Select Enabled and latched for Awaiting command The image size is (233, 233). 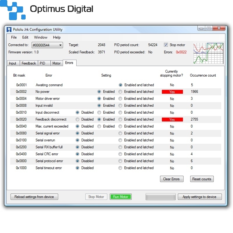pyautogui.click(x=121, y=85)
